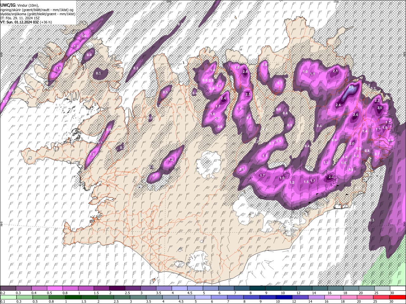Screen dimensions: 406x304
Task: Click the 2.1 precipitation value on the map
Action: pos(335,71)
